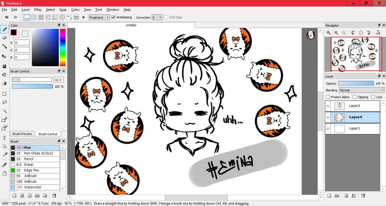Screen dimensions: 386x206
Task: Expand the Correction value dropdown
Action: (x=157, y=17)
